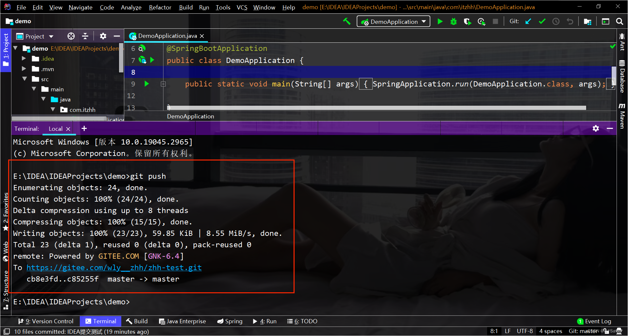Open the gitee.com zhh-test.git link
This screenshot has height=336, width=628.
pyautogui.click(x=114, y=267)
